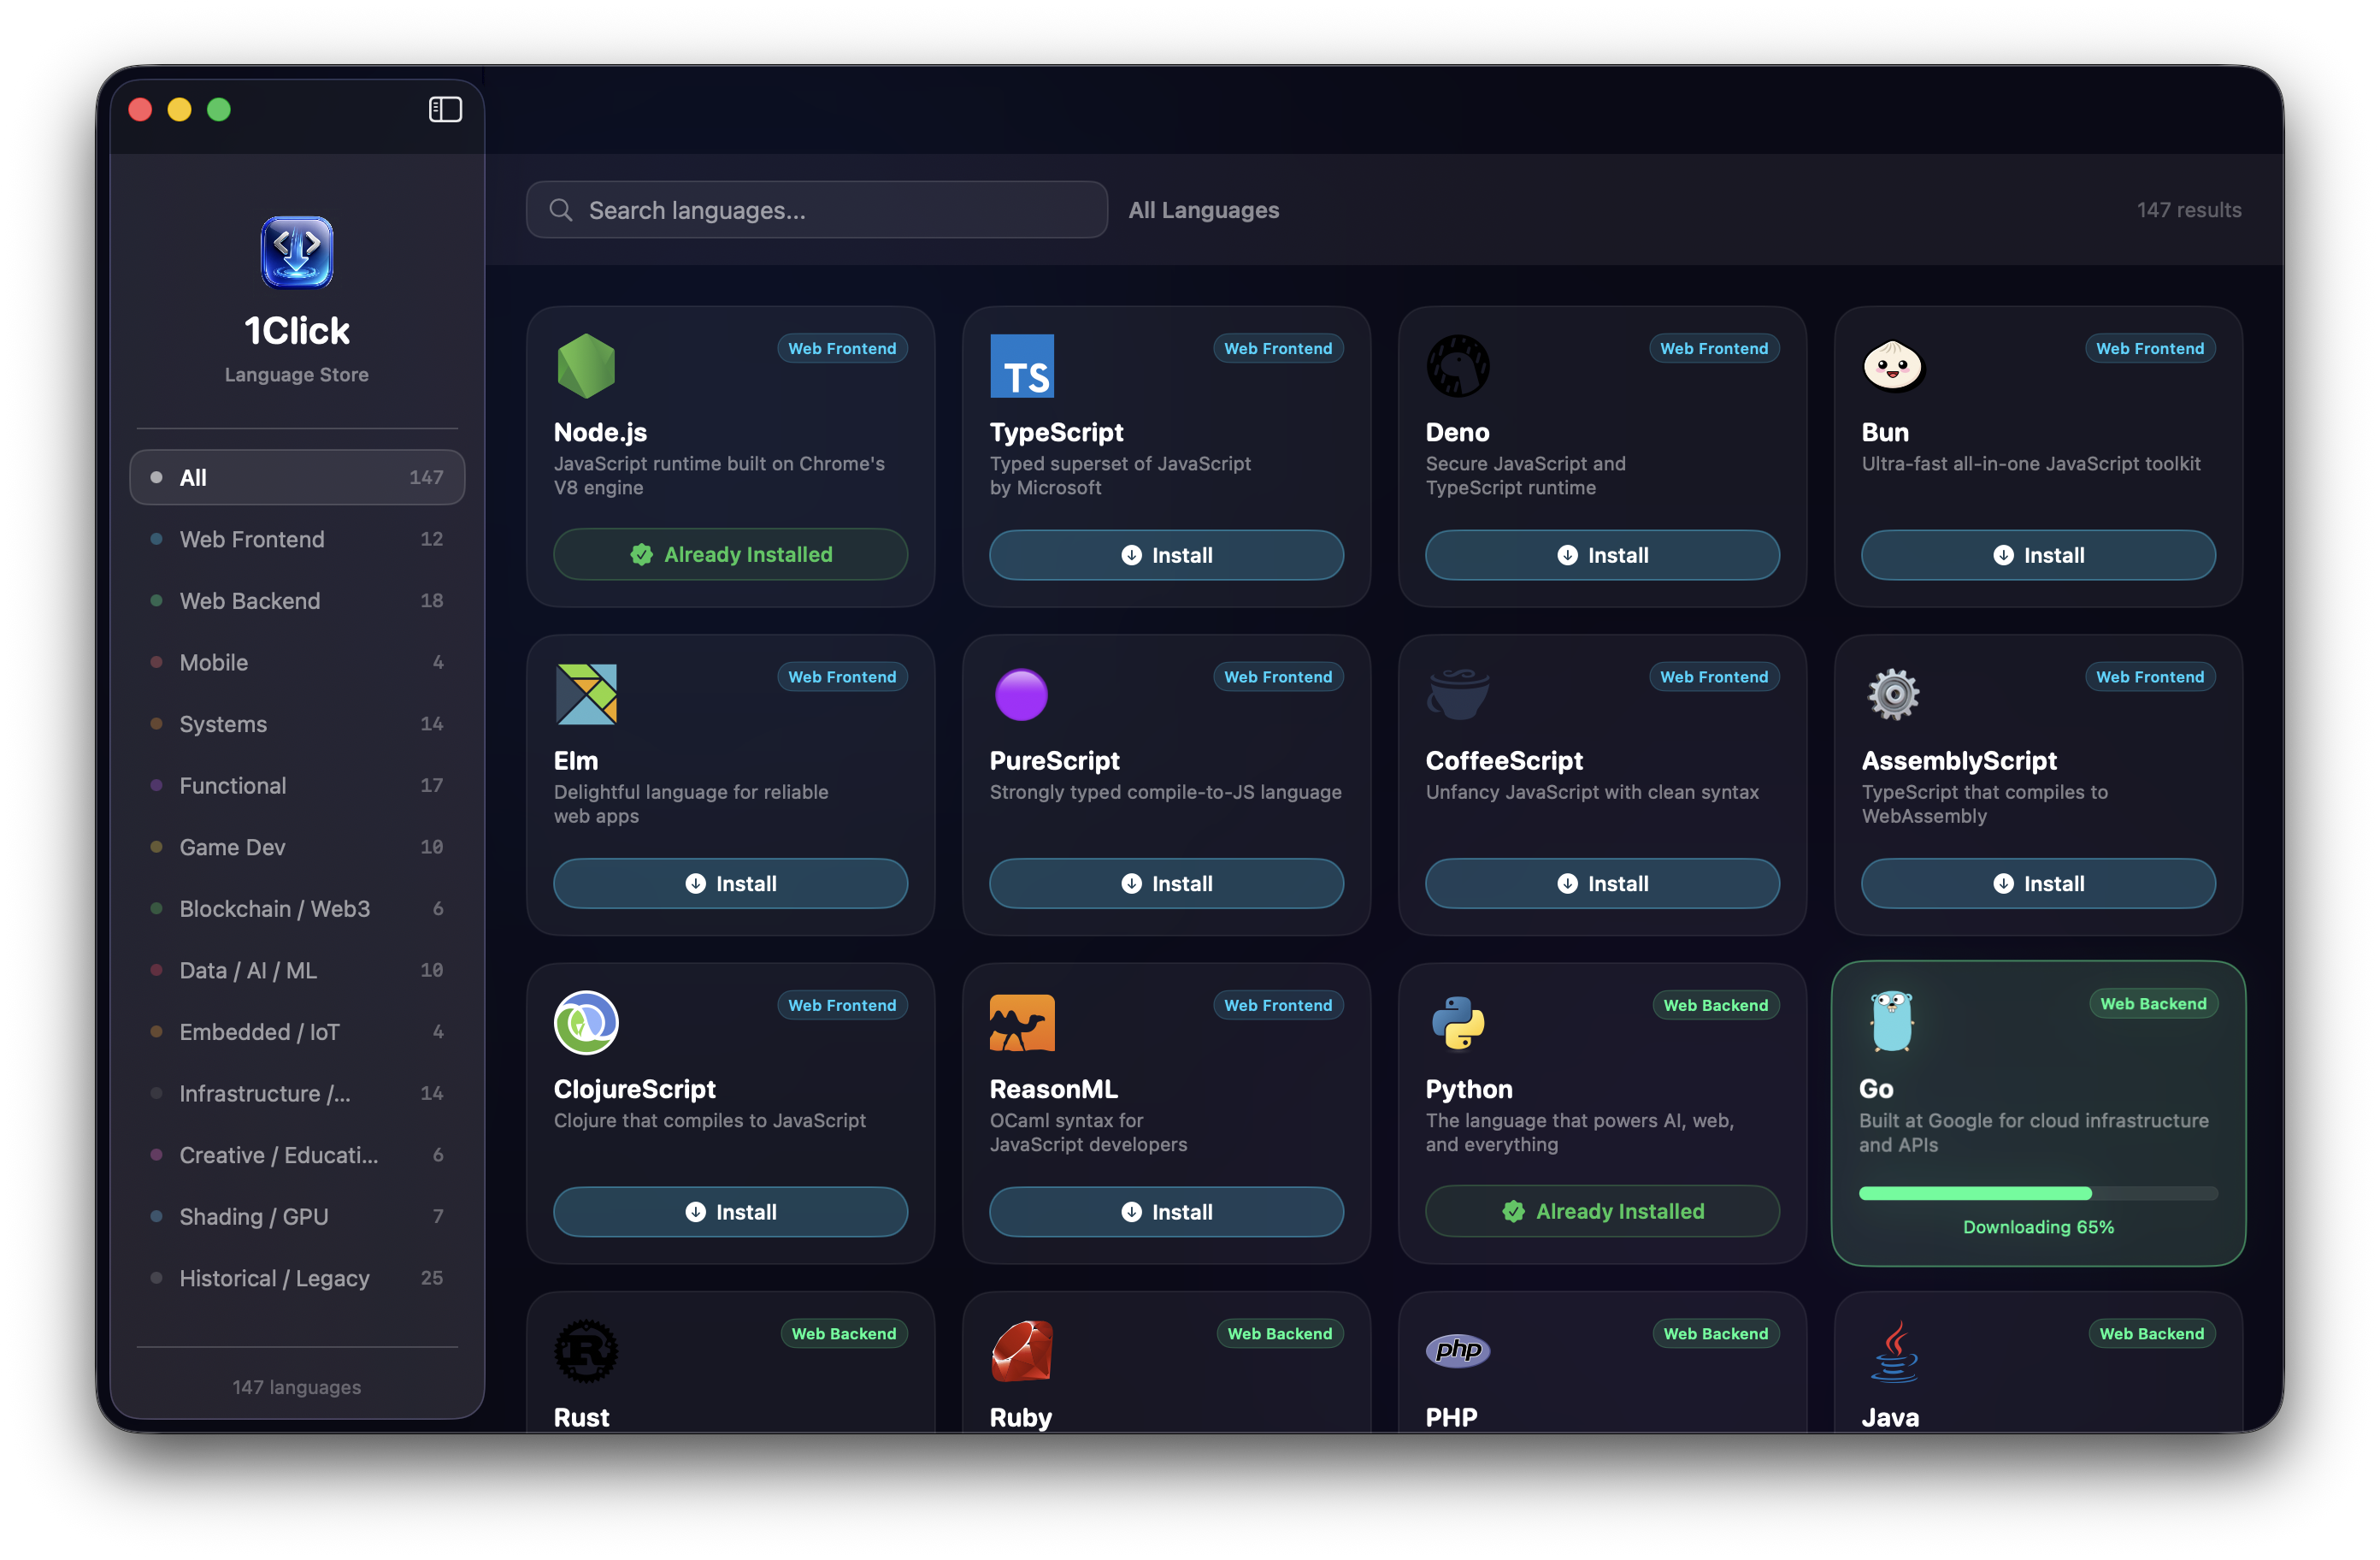Open the Infrastructure category

click(x=297, y=1093)
